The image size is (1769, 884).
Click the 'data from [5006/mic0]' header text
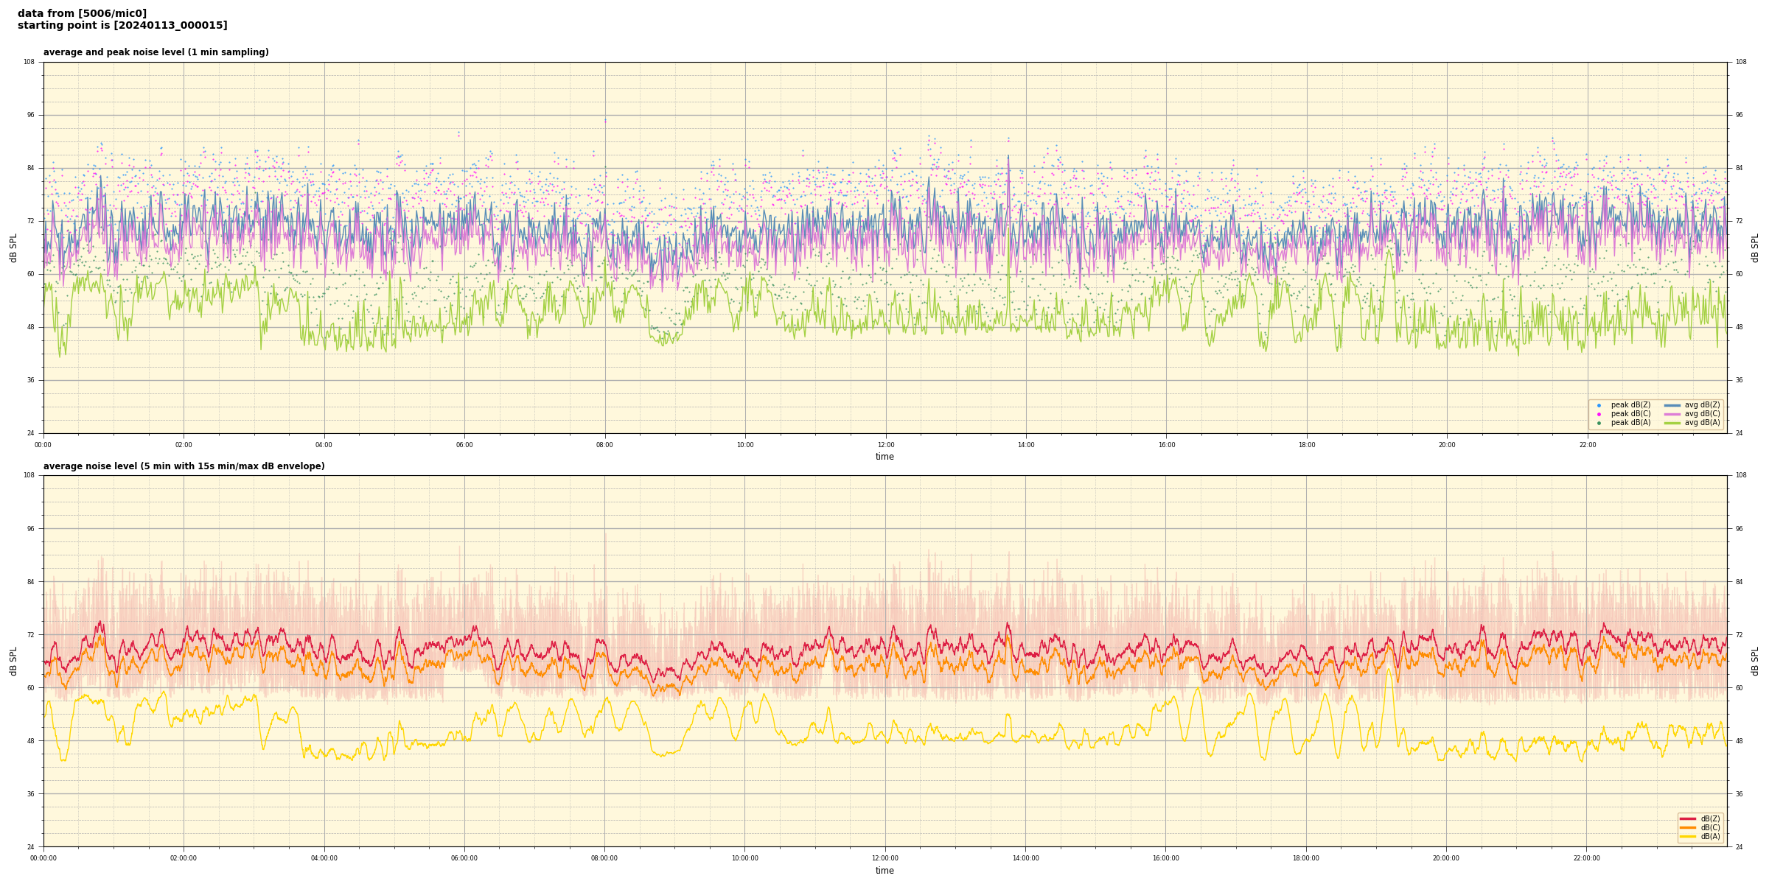pos(82,13)
